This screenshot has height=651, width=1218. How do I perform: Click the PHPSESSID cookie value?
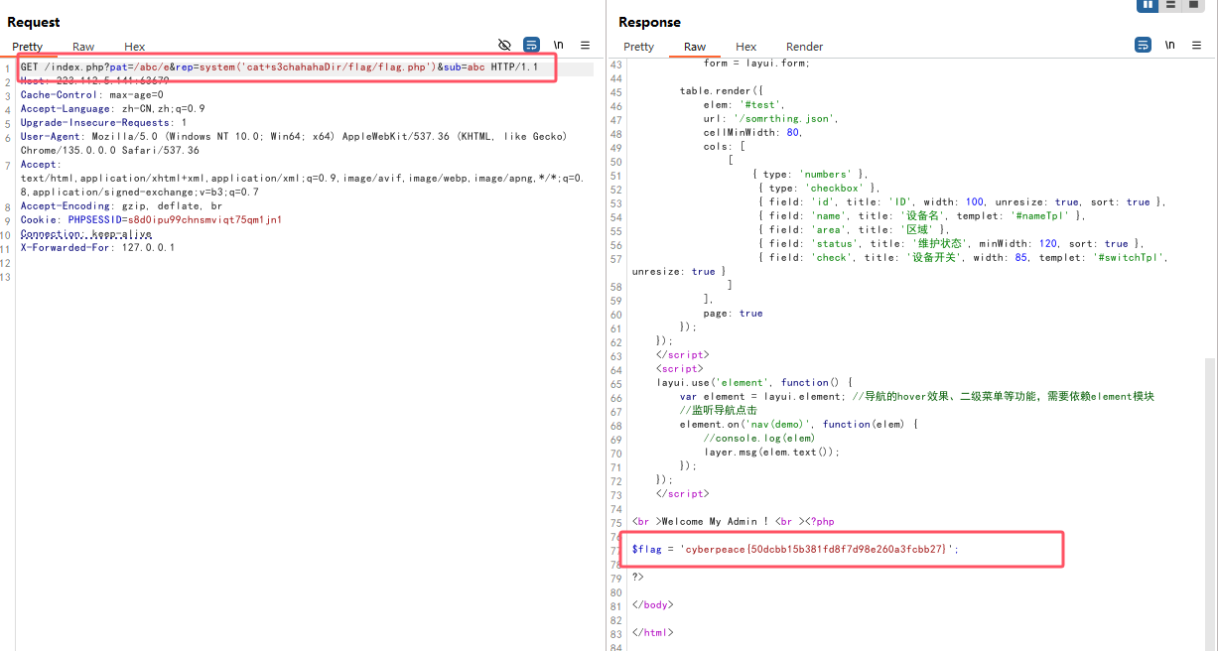click(204, 220)
